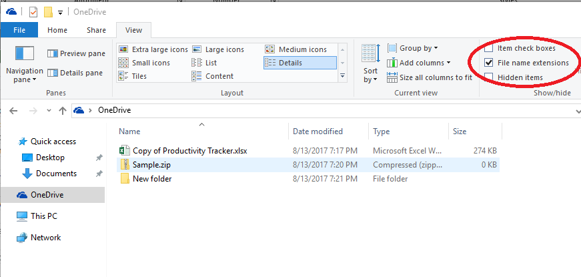Select This PC in navigation pane
The width and height of the screenshot is (581, 277).
pyautogui.click(x=44, y=216)
